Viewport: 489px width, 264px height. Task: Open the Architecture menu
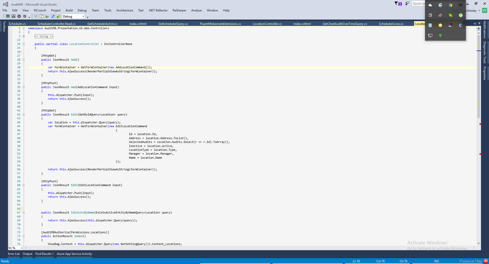click(125, 10)
